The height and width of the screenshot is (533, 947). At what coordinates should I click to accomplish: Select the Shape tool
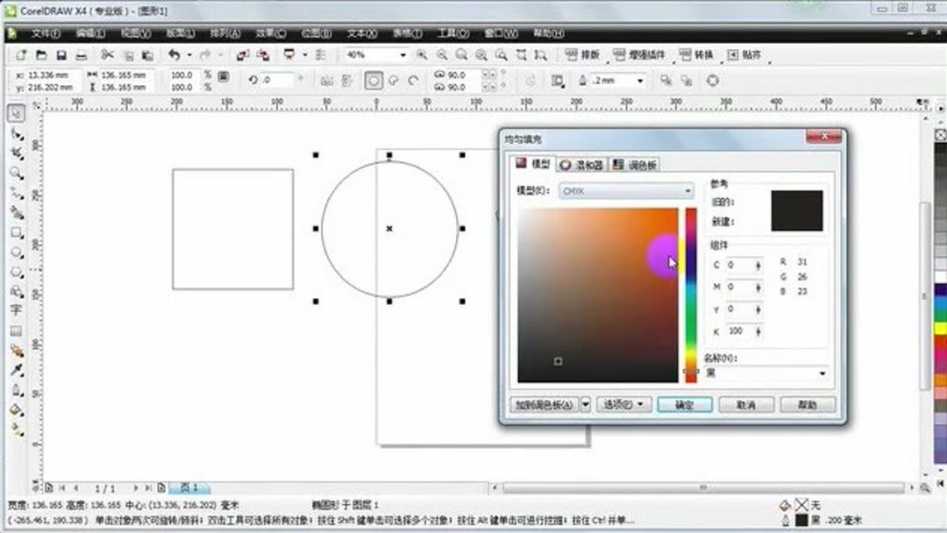point(15,132)
